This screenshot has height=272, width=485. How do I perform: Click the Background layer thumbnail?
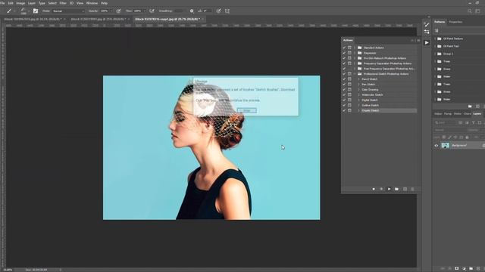[445, 146]
